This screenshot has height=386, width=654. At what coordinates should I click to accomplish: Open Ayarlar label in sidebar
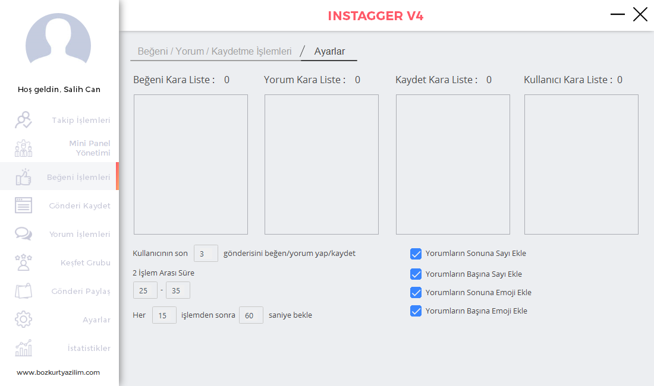[96, 320]
